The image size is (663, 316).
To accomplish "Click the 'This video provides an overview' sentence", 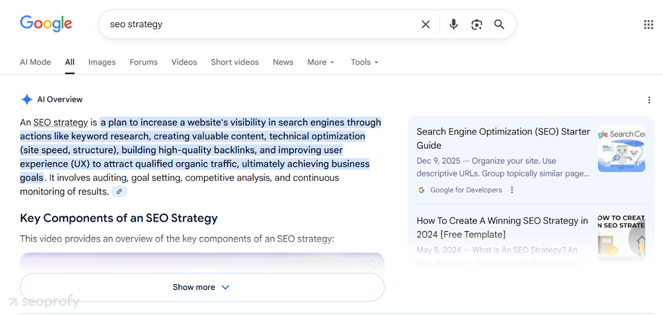I will tap(177, 239).
